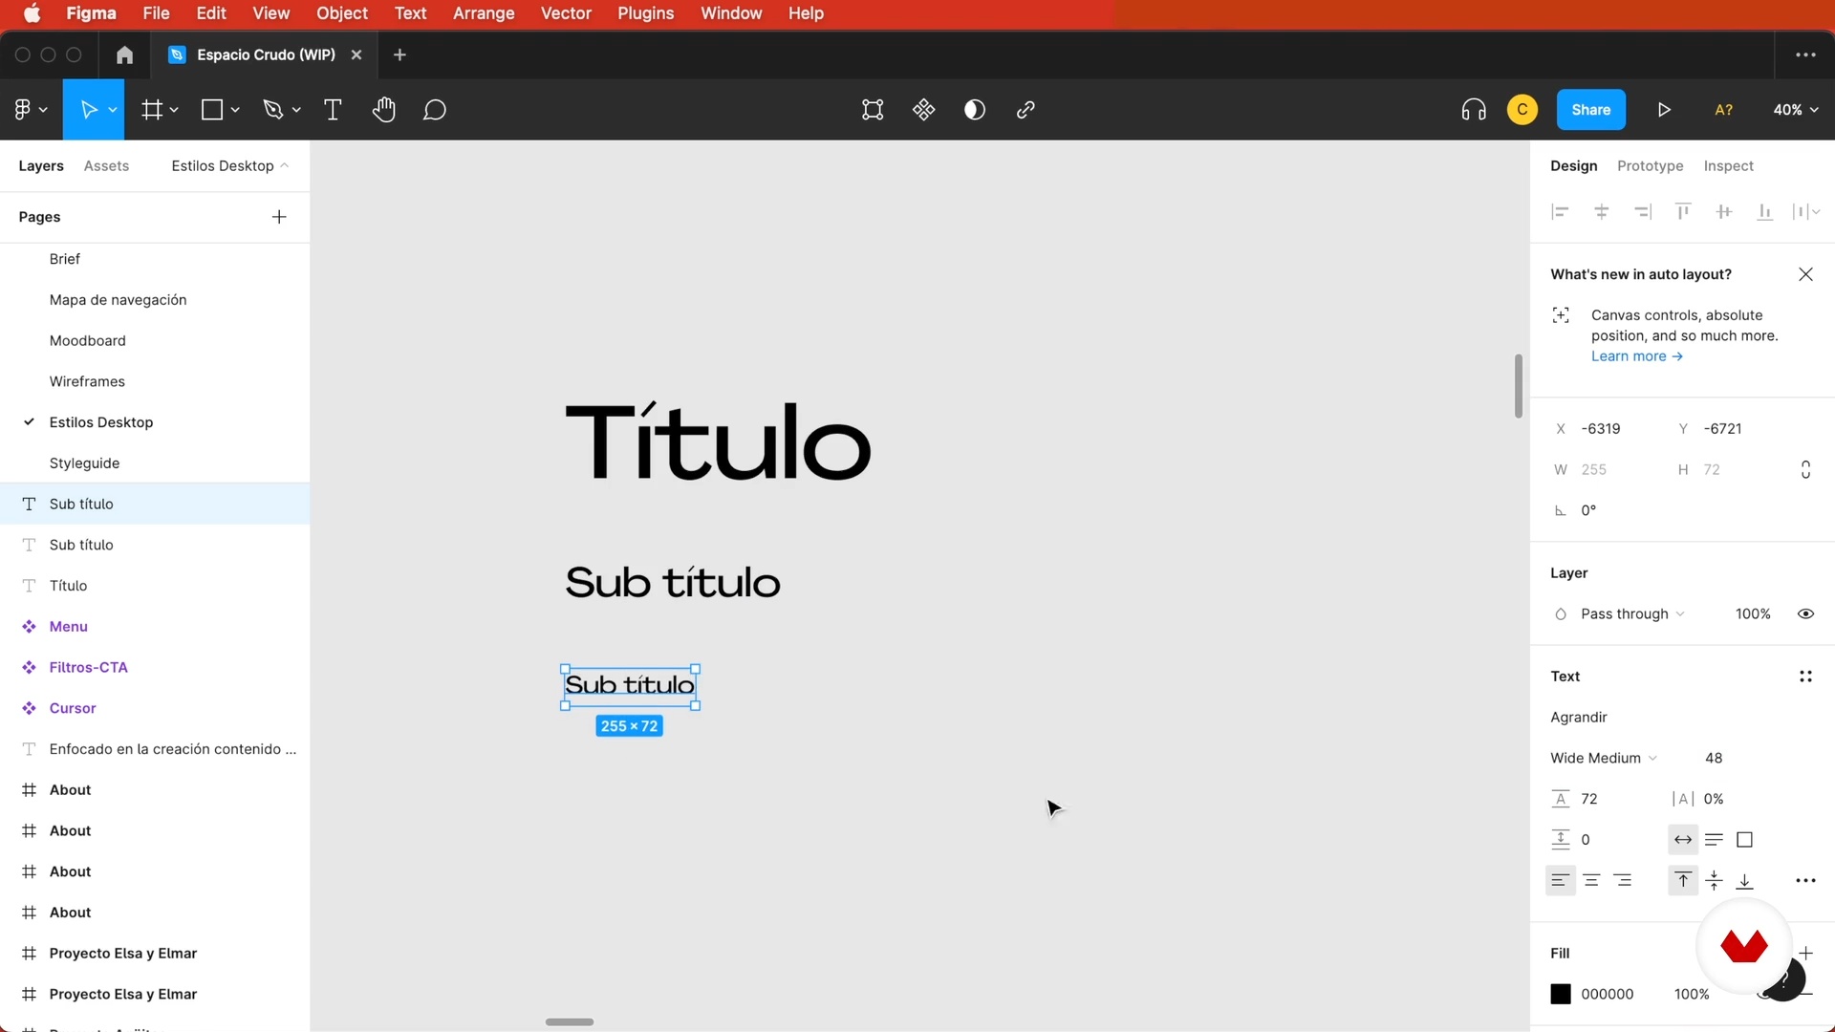Expand Move tool options arrow
This screenshot has height=1032, width=1835.
click(113, 111)
